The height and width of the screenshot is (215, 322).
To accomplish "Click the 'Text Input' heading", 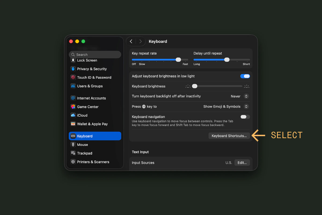I will 140,152.
